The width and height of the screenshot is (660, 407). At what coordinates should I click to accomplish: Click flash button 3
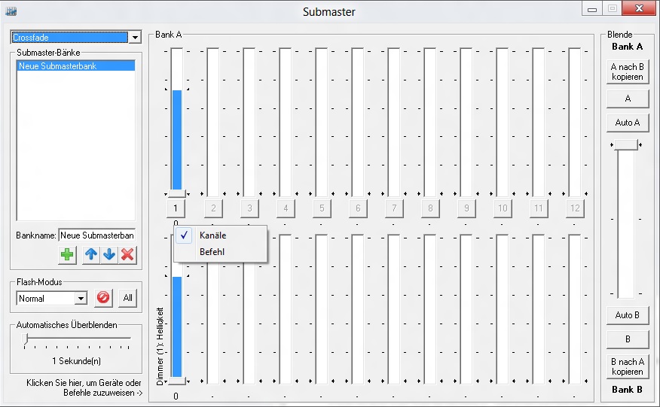[x=249, y=208]
